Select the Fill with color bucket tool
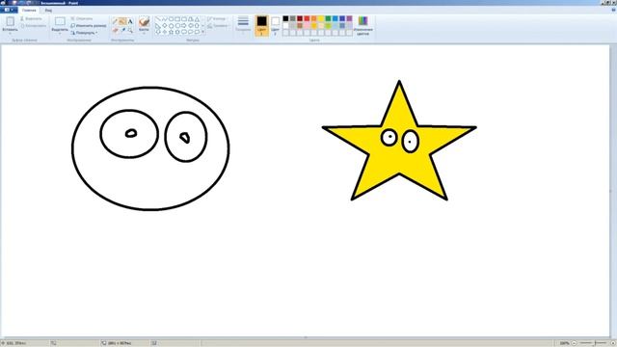617x347 pixels. [122, 21]
